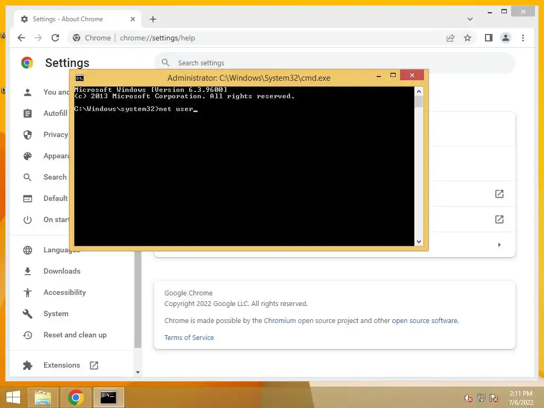The width and height of the screenshot is (544, 408).
Task: Click the share page icon in address bar
Action: (450, 38)
